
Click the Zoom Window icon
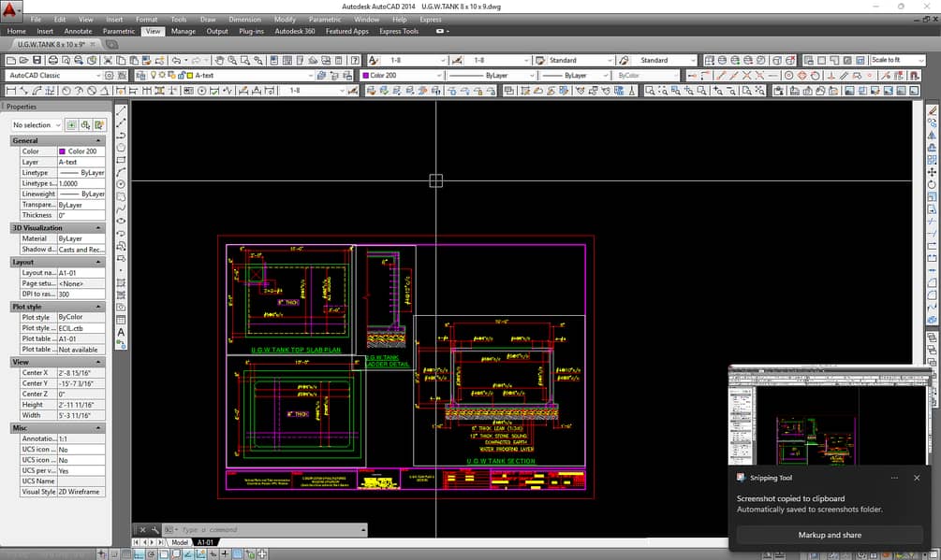pyautogui.click(x=245, y=61)
